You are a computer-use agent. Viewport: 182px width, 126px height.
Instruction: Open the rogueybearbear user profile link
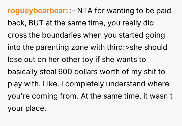pyautogui.click(x=37, y=11)
